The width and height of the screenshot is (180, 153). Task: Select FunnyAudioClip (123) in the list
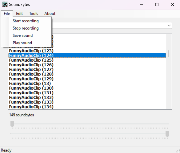tap(31, 51)
